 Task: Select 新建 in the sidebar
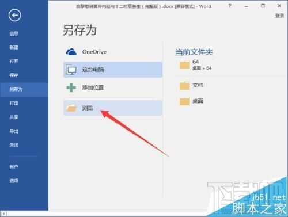14,47
